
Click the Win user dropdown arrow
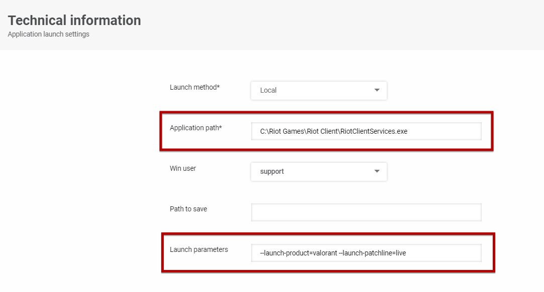click(377, 171)
